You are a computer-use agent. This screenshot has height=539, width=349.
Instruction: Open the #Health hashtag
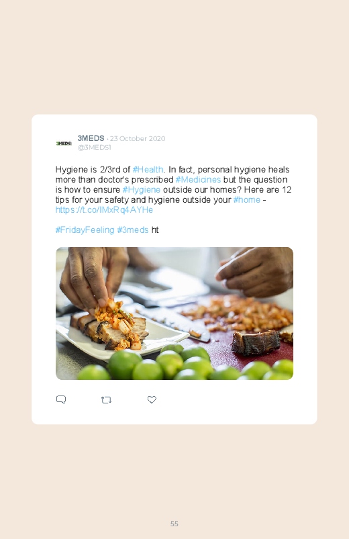tap(148, 169)
